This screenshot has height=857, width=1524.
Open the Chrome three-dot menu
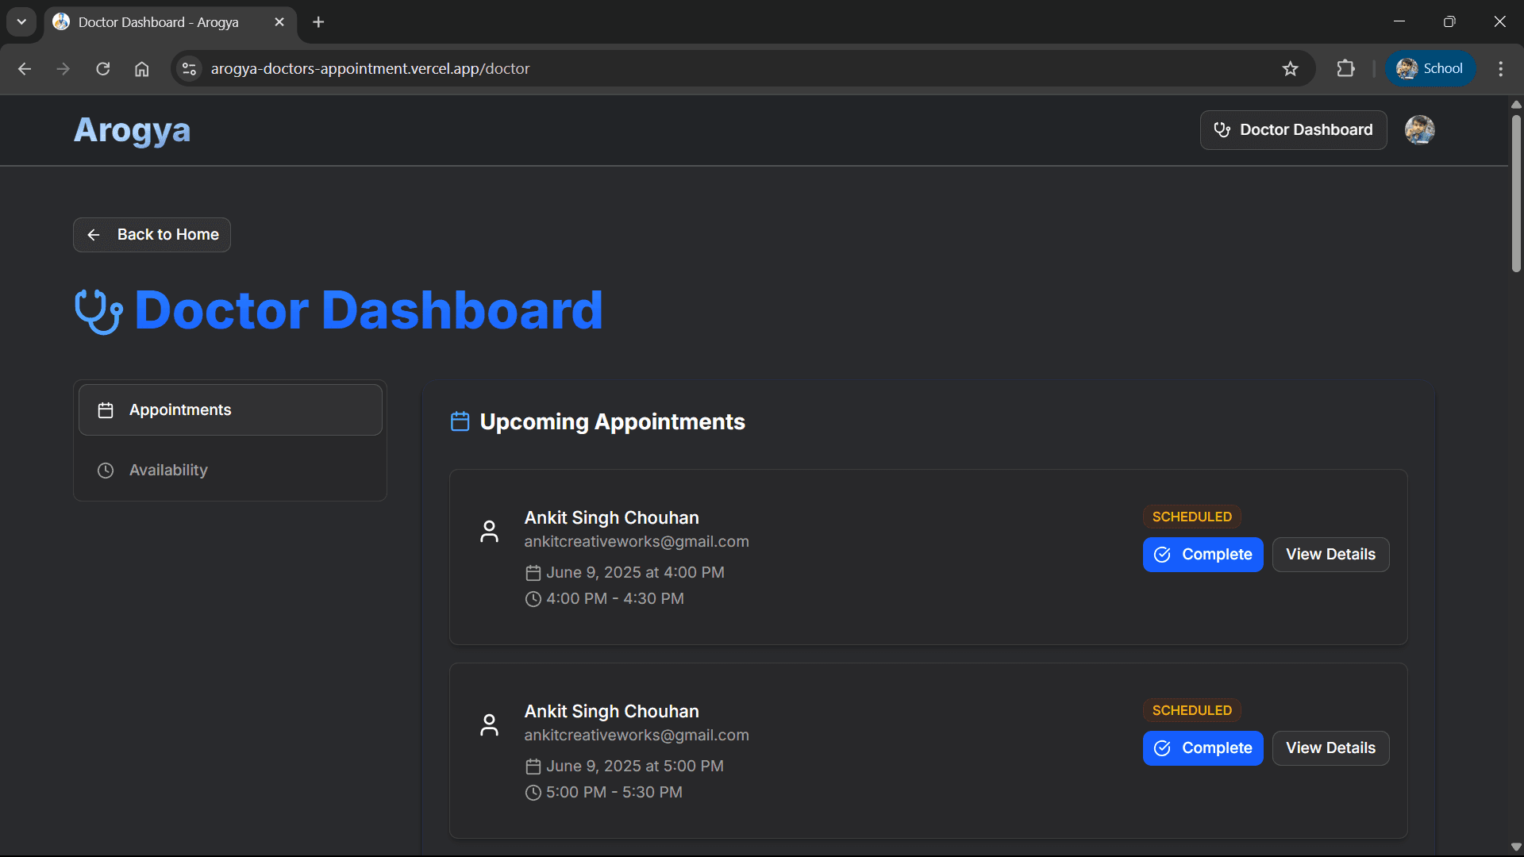[1500, 69]
